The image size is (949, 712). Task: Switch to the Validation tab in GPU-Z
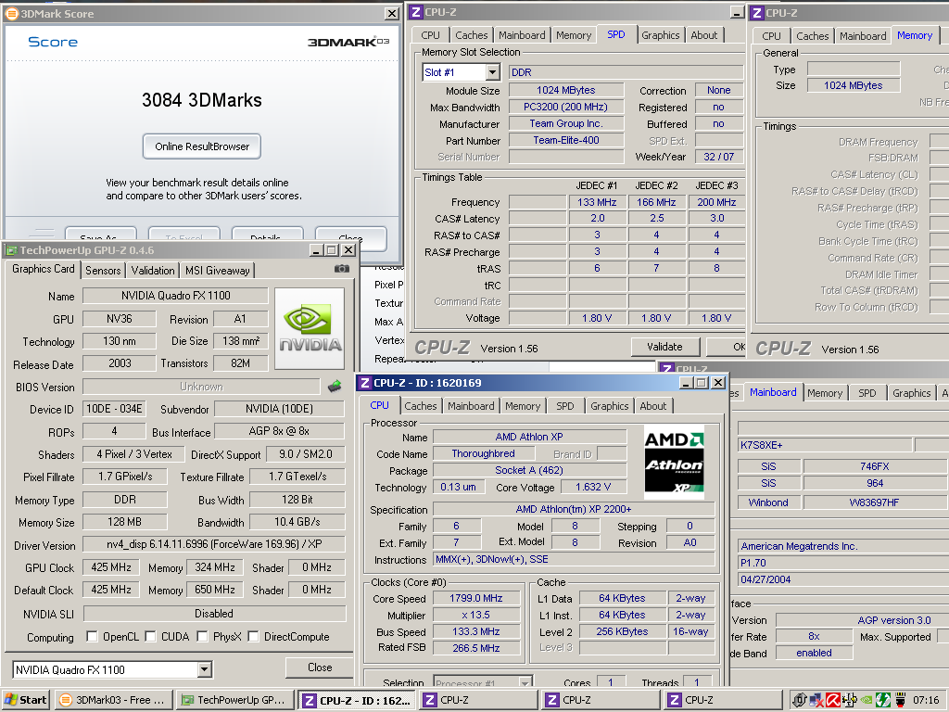coord(153,271)
